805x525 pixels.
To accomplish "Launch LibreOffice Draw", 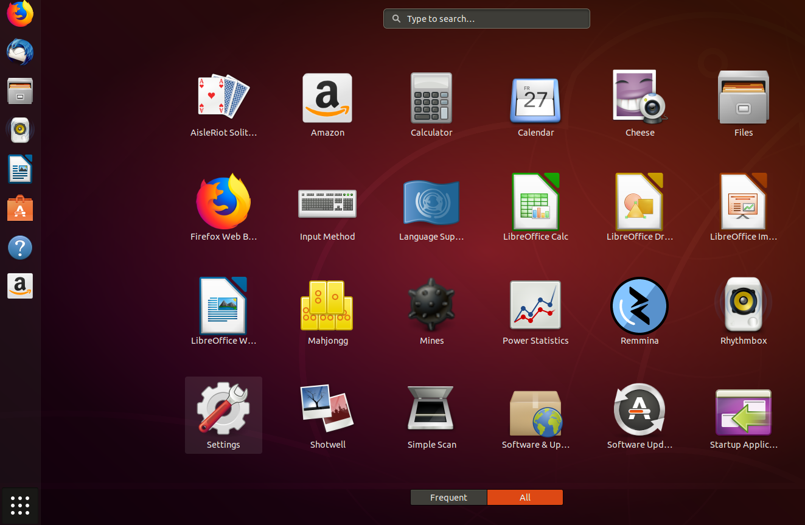I will 639,207.
